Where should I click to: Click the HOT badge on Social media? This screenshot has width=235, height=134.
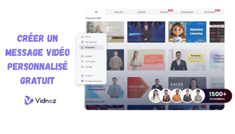click(218, 10)
